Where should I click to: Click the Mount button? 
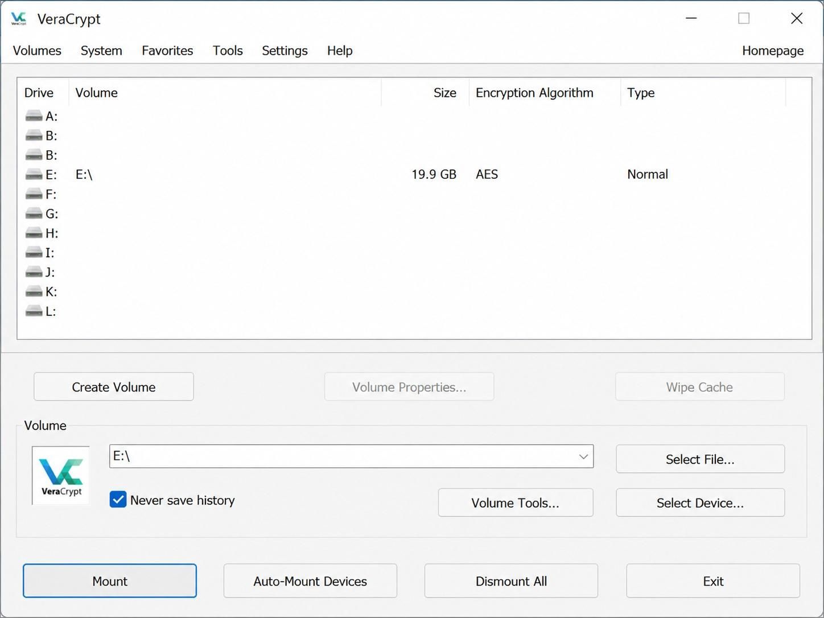(x=110, y=581)
